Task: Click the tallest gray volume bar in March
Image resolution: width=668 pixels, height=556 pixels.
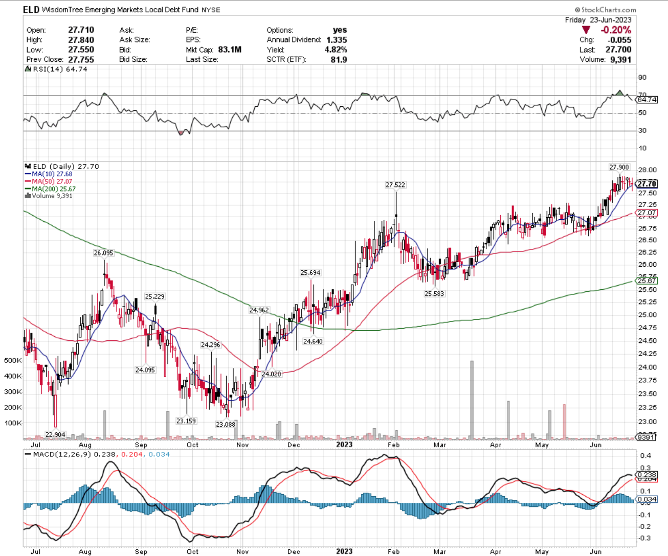Action: click(472, 400)
